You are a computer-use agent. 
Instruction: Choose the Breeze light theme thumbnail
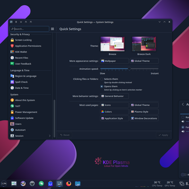[112, 44]
